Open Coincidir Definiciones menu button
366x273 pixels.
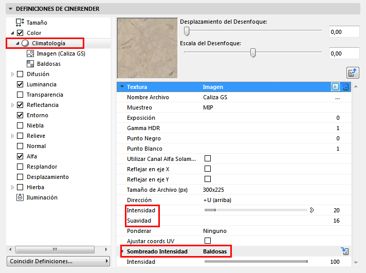click(59, 261)
